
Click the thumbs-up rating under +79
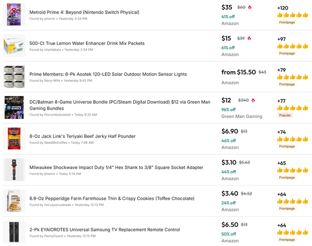292,77
